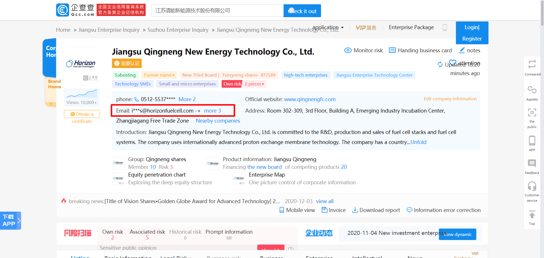Click the company search input field
The width and height of the screenshot is (544, 258).
[x=217, y=11]
